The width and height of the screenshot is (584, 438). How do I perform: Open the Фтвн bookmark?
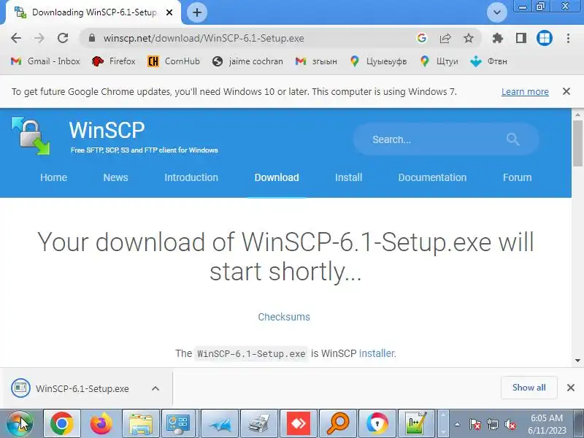pyautogui.click(x=488, y=61)
